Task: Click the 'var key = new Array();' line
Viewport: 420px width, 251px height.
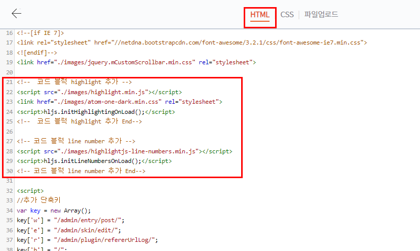Action: point(54,211)
